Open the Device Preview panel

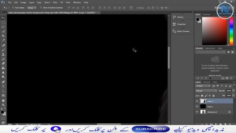(x=183, y=31)
